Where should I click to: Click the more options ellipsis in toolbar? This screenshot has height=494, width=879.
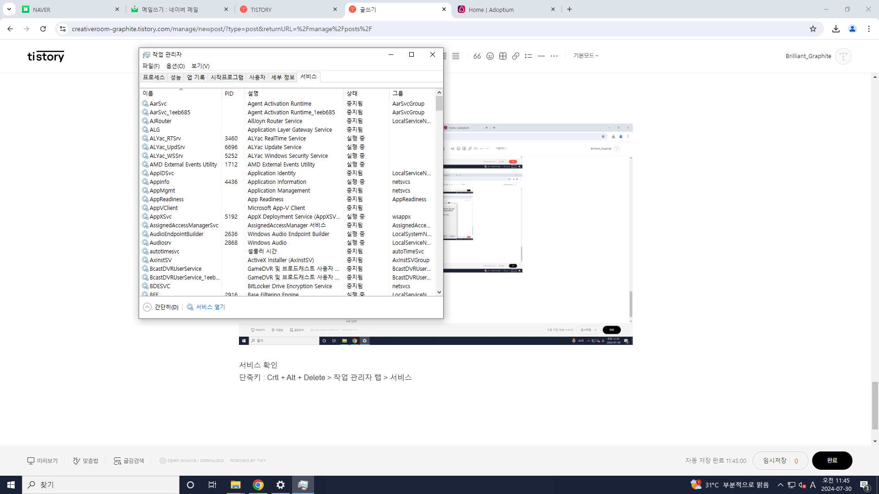554,56
